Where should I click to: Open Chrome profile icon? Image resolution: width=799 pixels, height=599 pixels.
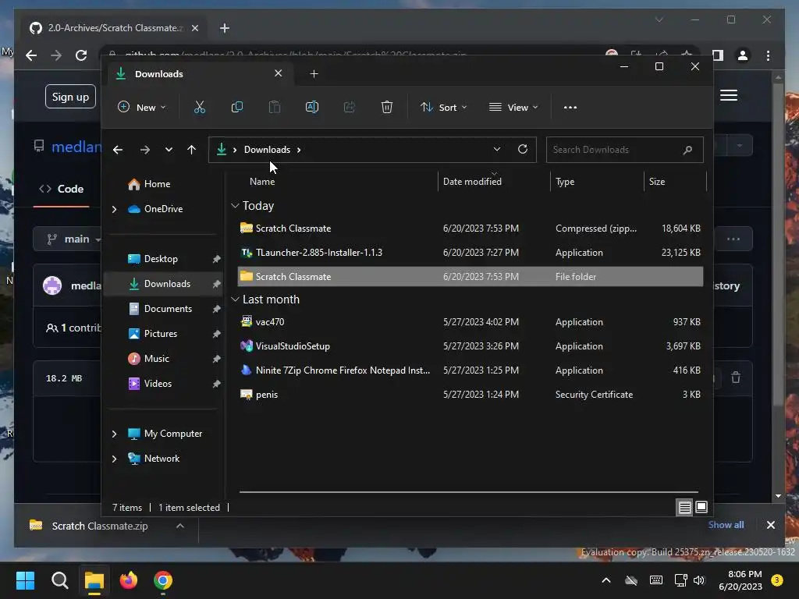743,55
